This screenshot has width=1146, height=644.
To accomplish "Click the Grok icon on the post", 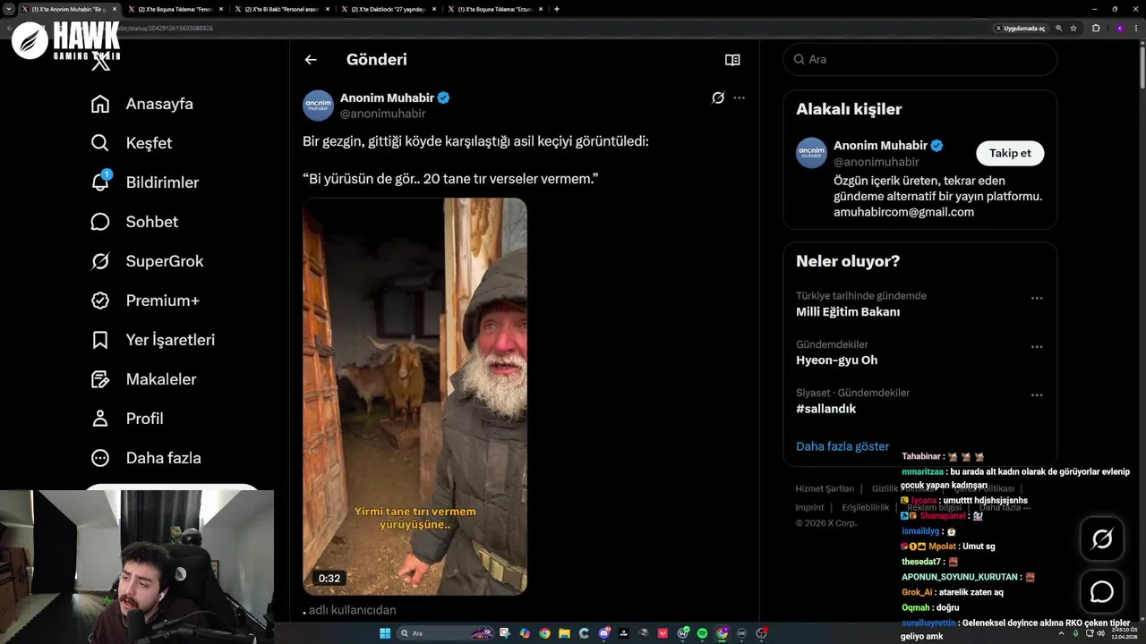I will pos(718,97).
